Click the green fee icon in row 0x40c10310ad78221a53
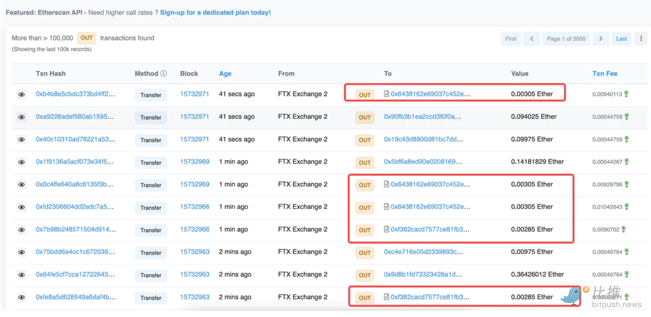This screenshot has width=651, height=317. (x=627, y=139)
